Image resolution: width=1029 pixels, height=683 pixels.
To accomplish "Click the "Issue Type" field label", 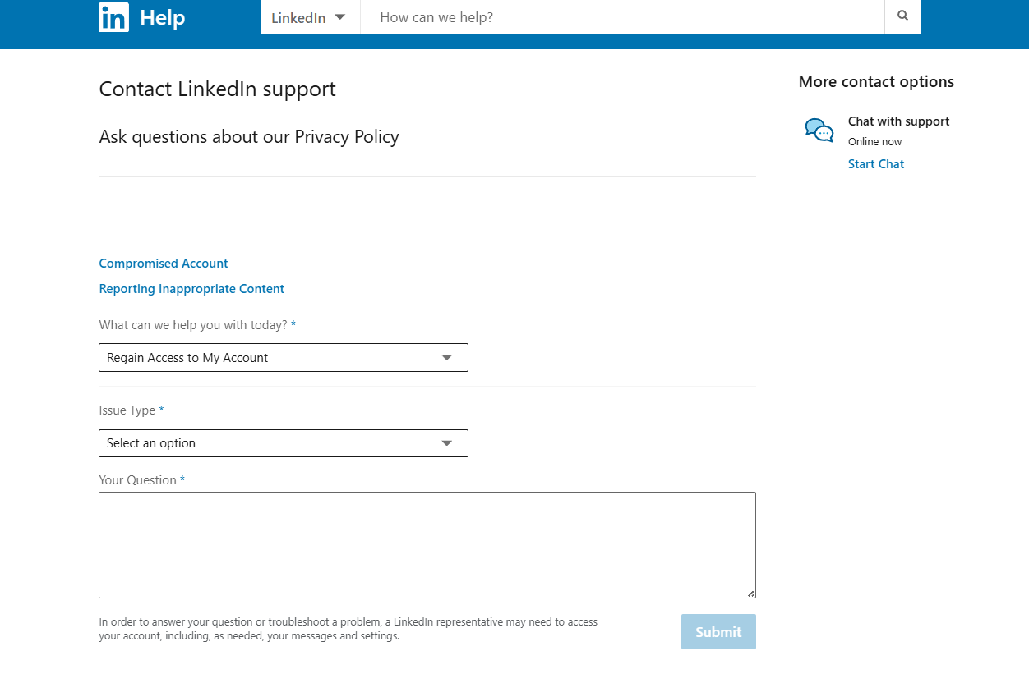I will tap(127, 410).
